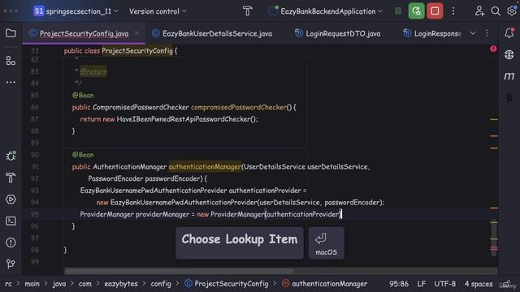Open more run actions menu
Screen dimensions: 520x292
point(453,11)
